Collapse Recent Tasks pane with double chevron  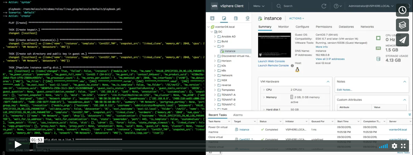410,114
